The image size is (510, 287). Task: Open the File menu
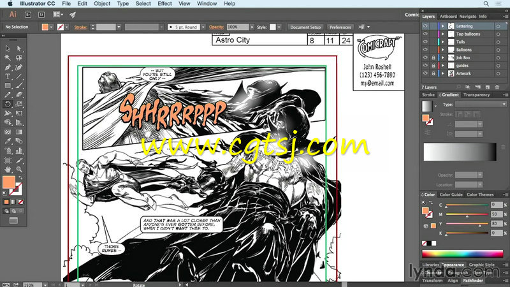(x=66, y=4)
